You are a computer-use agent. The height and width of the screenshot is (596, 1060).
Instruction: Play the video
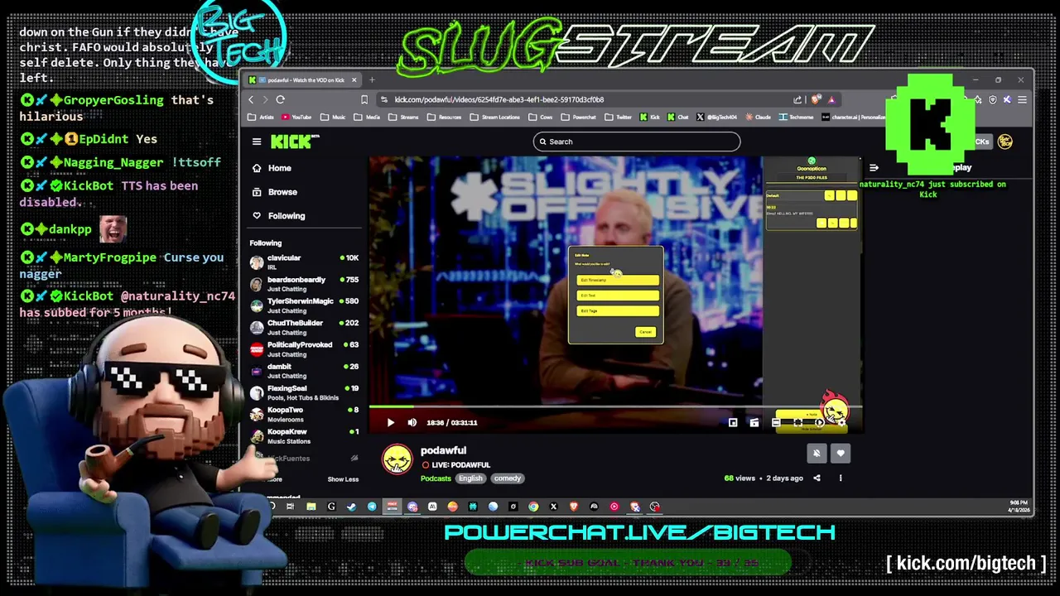click(391, 423)
